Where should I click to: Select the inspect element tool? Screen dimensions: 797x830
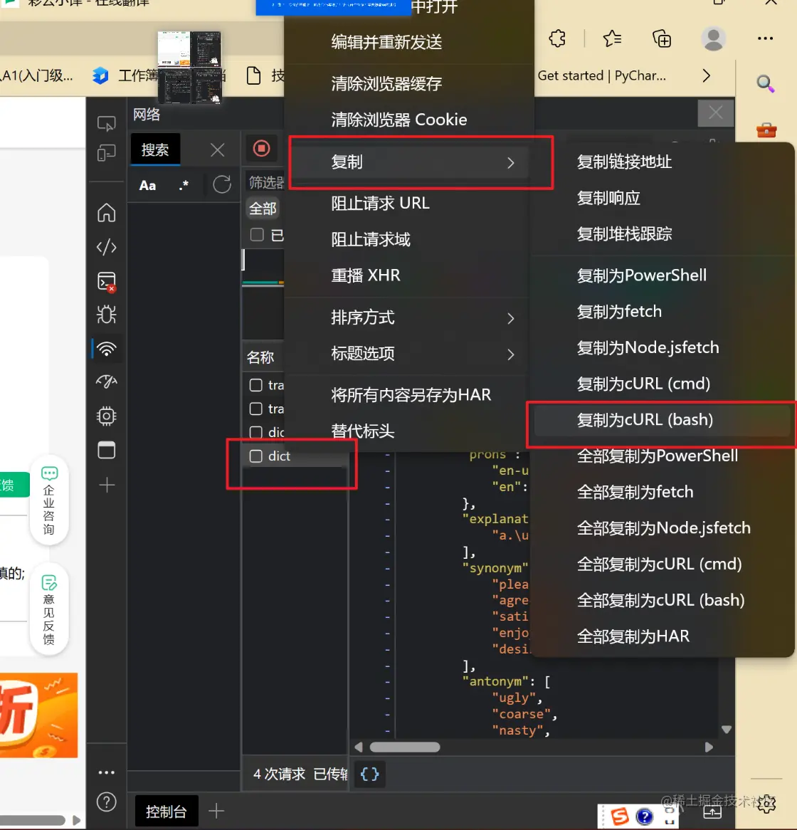pyautogui.click(x=106, y=123)
